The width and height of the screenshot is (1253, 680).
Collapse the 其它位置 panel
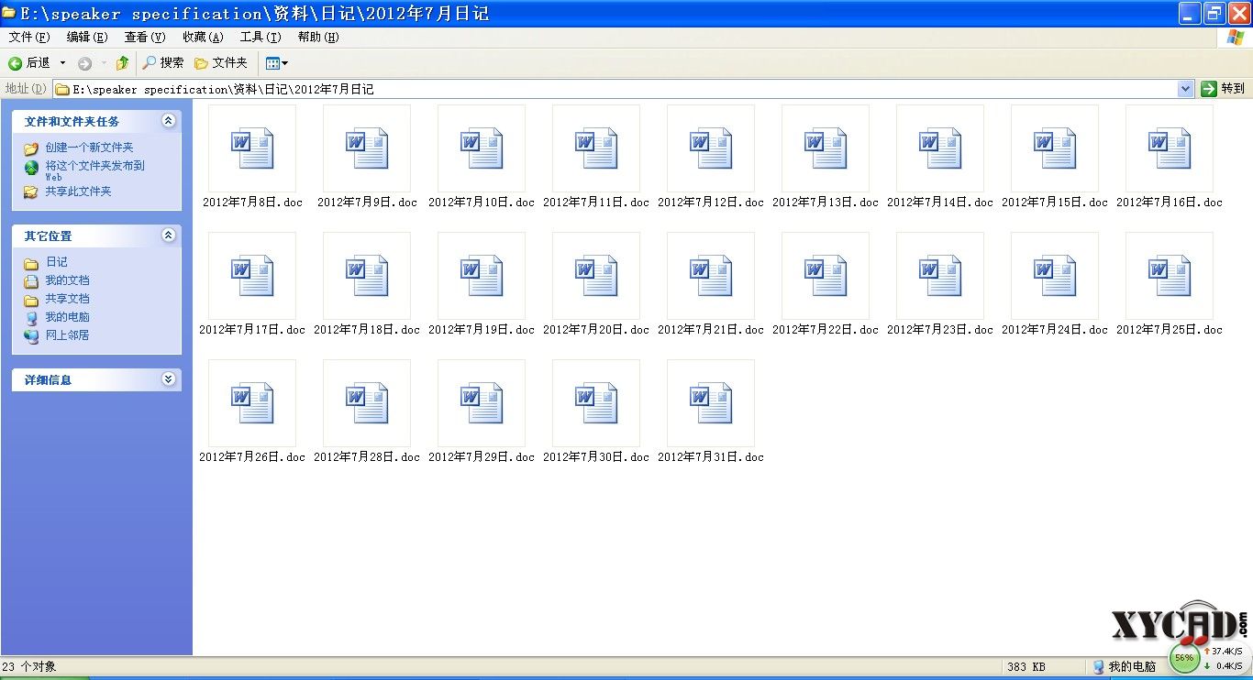point(168,235)
